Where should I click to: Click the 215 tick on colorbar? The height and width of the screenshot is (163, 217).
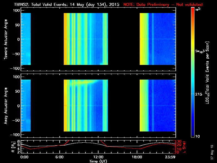pos(199,94)
